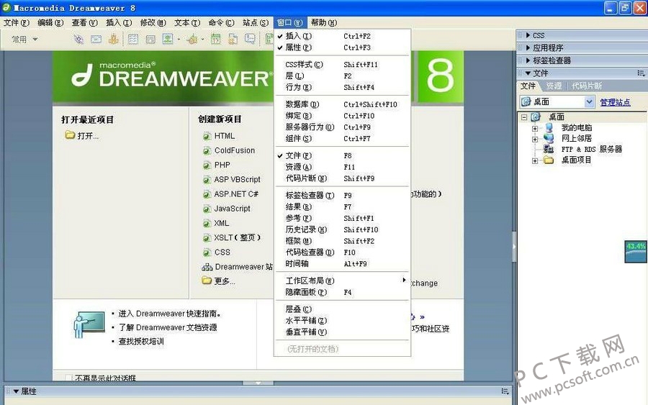This screenshot has height=405, width=648.
Task: Click the Server-Side Include icon
Action: point(233,40)
